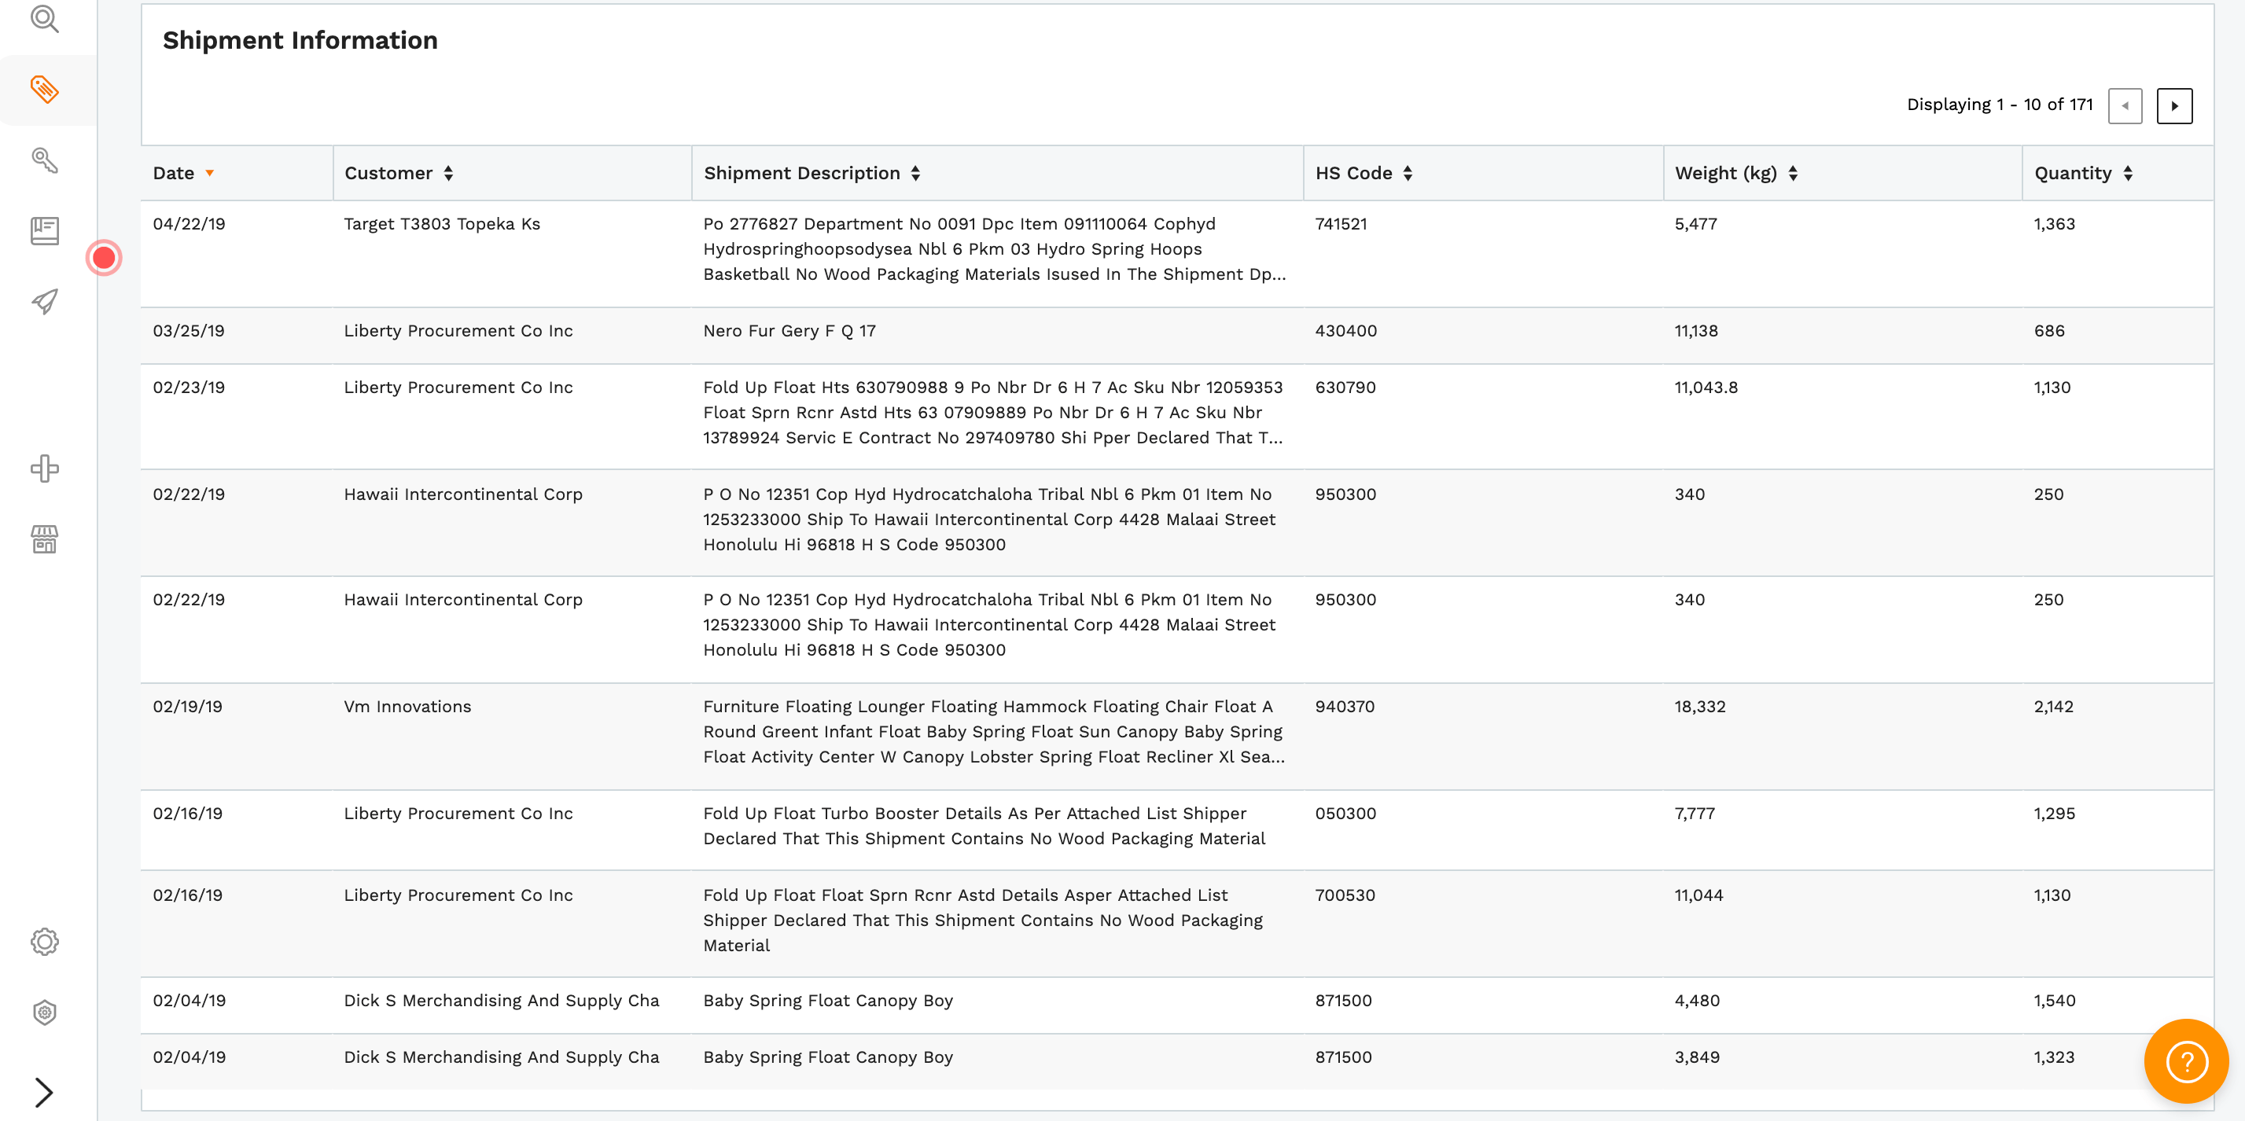The image size is (2245, 1121).
Task: Click quantity value 1,323
Action: tap(2054, 1057)
